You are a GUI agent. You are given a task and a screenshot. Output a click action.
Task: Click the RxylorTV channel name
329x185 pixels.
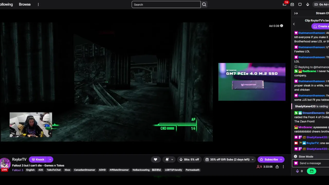coord(19,159)
